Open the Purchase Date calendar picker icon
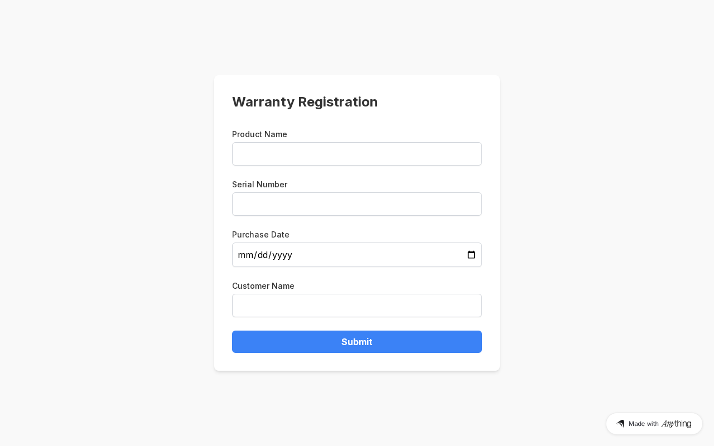The image size is (714, 446). coord(471,255)
